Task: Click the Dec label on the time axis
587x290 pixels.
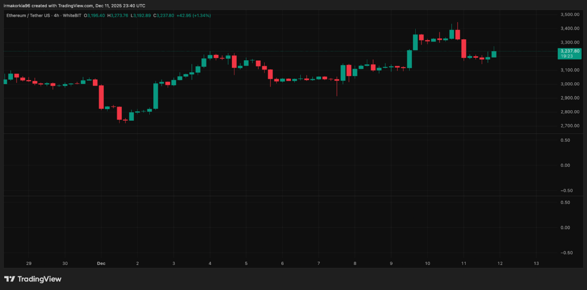Action: coord(101,263)
